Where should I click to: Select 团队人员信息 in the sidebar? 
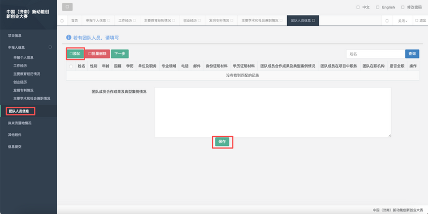click(19, 111)
